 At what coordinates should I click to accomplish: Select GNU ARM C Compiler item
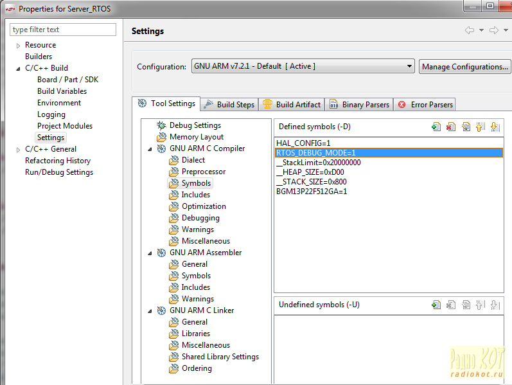click(x=207, y=148)
